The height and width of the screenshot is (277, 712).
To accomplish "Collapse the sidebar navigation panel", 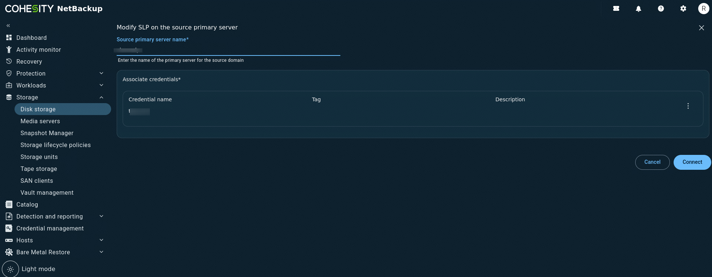I will pyautogui.click(x=8, y=26).
